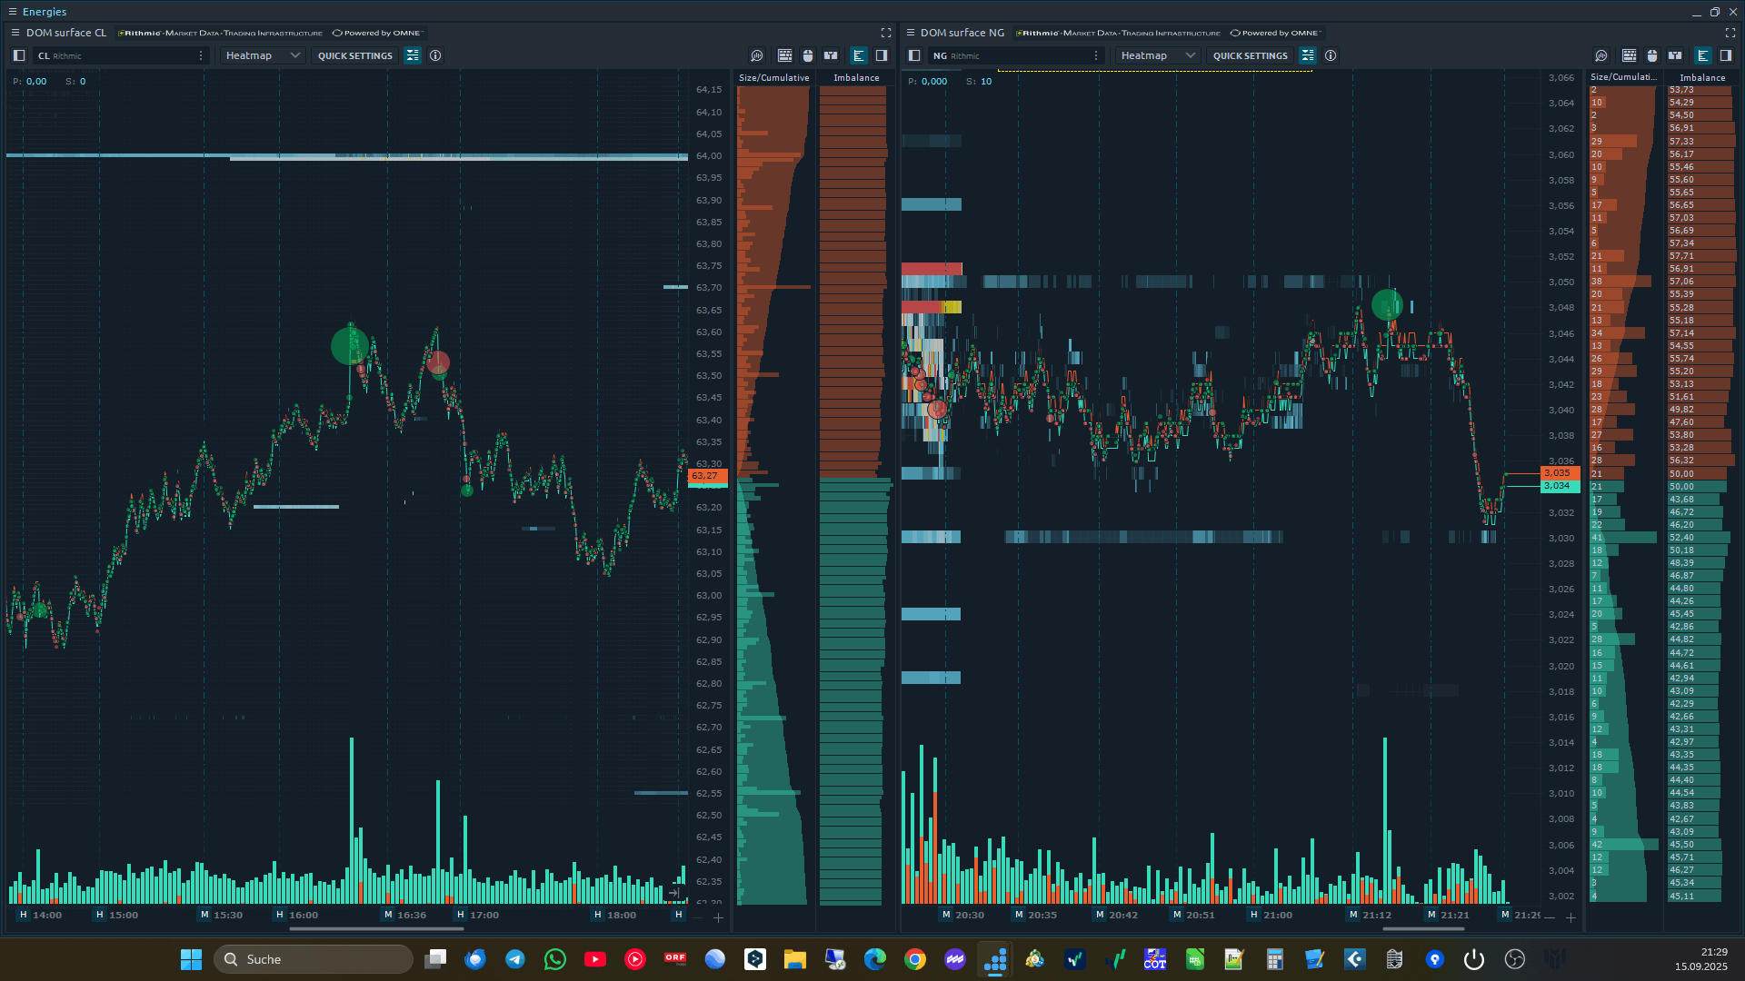Viewport: 1745px width, 981px height.
Task: Click QUICK SETTINGS in NG panel
Action: 1250,55
